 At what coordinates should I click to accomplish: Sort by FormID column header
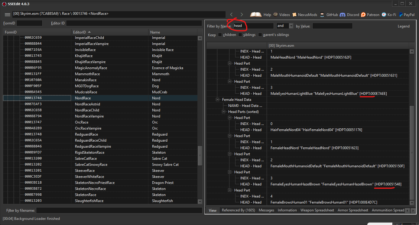(37, 32)
